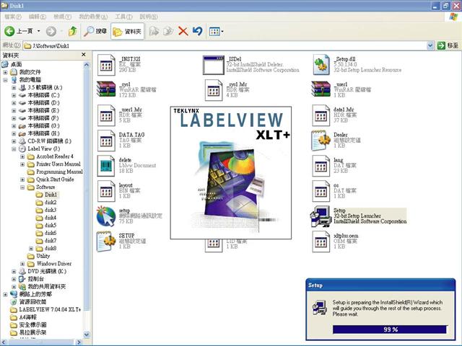Select the xltplus.oem file icon
The height and width of the screenshot is (346, 462).
point(321,241)
